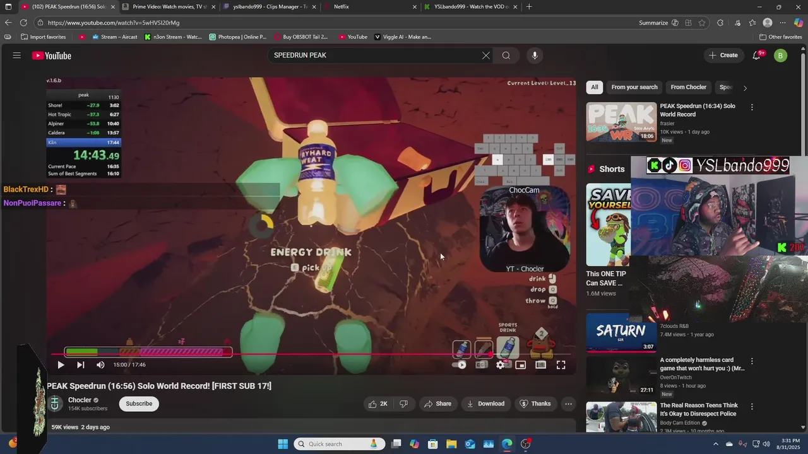The width and height of the screenshot is (808, 454).
Task: Like the video
Action: [x=377, y=404]
